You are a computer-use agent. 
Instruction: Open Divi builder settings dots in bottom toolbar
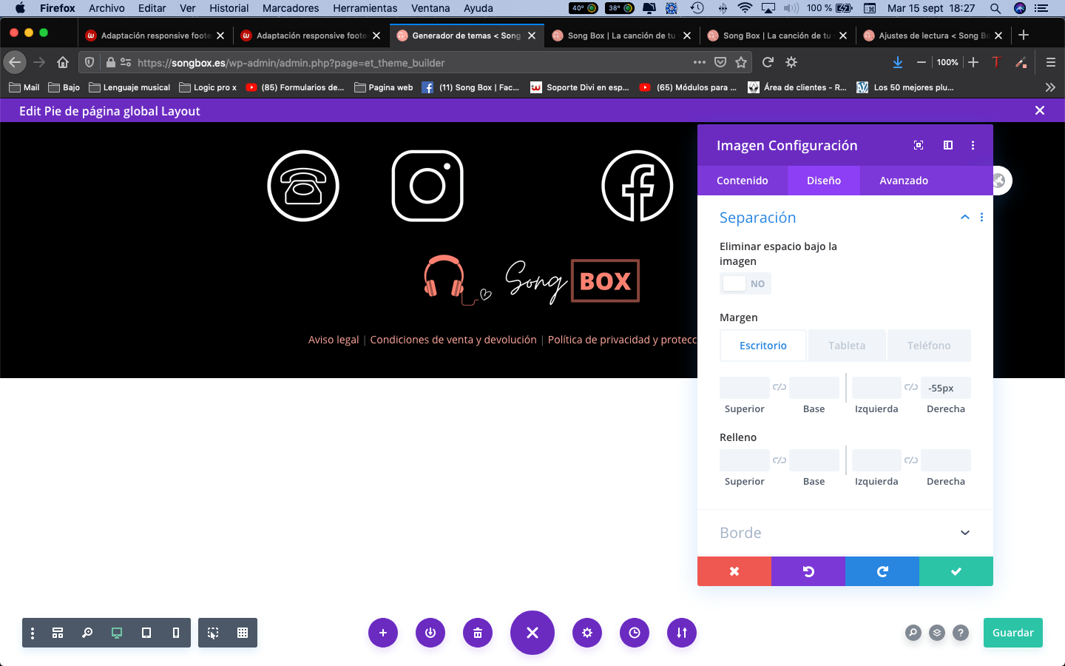point(33,633)
